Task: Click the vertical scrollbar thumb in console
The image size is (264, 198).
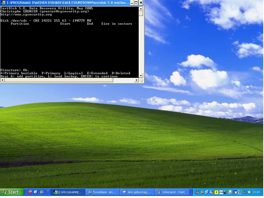Action: [141, 13]
